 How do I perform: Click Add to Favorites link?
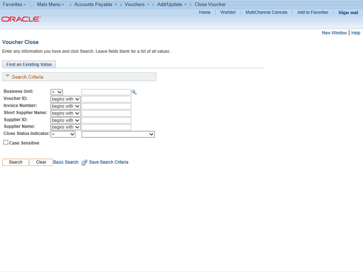313,12
